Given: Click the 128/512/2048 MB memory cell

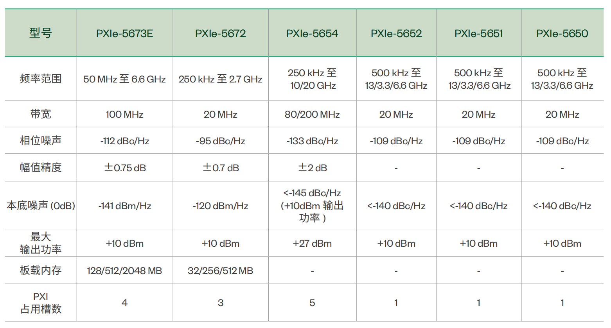Looking at the screenshot, I should pyautogui.click(x=124, y=271).
